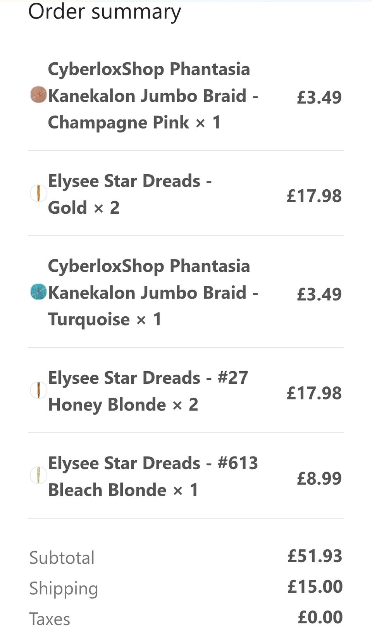Select the Champagne Pink Kanekalon Jumbo Braid name
This screenshot has height=633, width=372.
click(x=153, y=96)
